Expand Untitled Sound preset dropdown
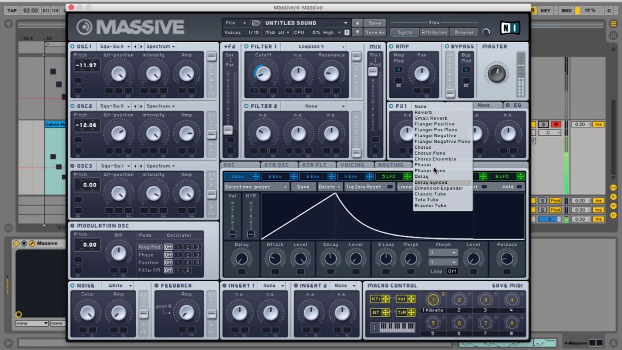This screenshot has width=622, height=350. pos(346,23)
